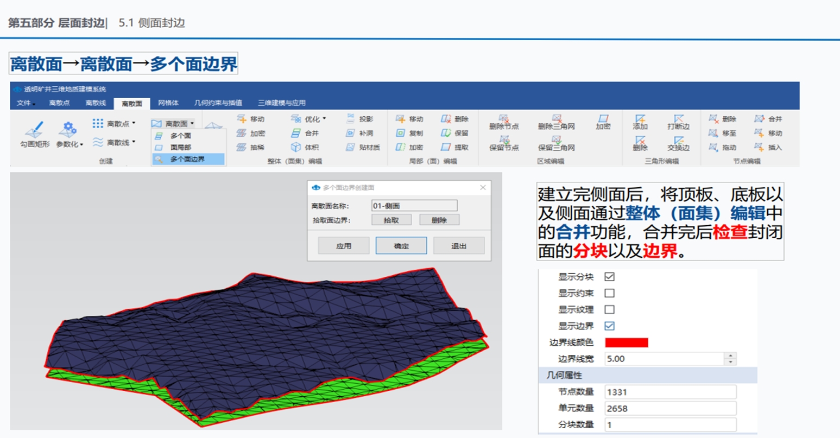840x438 pixels.
Task: Choose 多个面边界 from the dropdown list
Action: pos(187,159)
